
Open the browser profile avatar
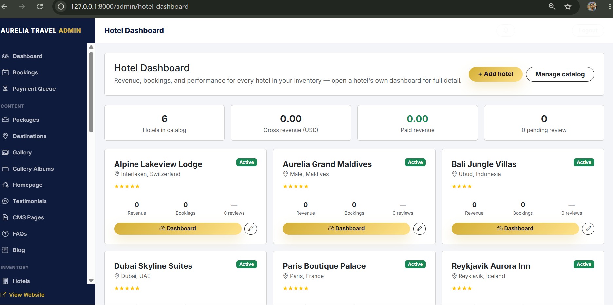[592, 7]
